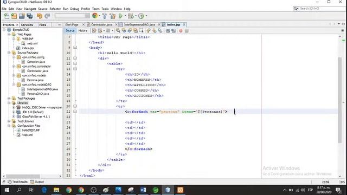Select Conexion.java in the project tree
347x195 pixels.
pos(36,62)
